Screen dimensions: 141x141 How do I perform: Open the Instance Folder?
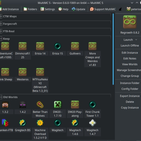point(130,83)
